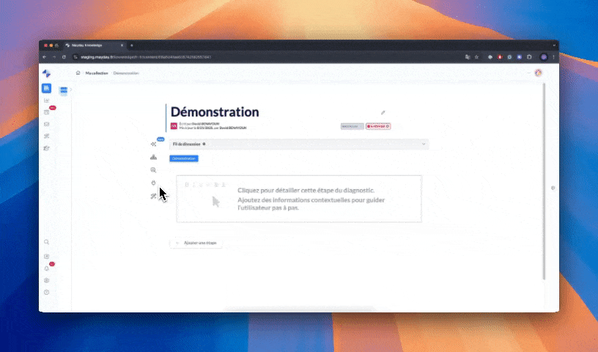Click the sparkle AI icon with New badge
This screenshot has height=352, width=598.
(153, 144)
